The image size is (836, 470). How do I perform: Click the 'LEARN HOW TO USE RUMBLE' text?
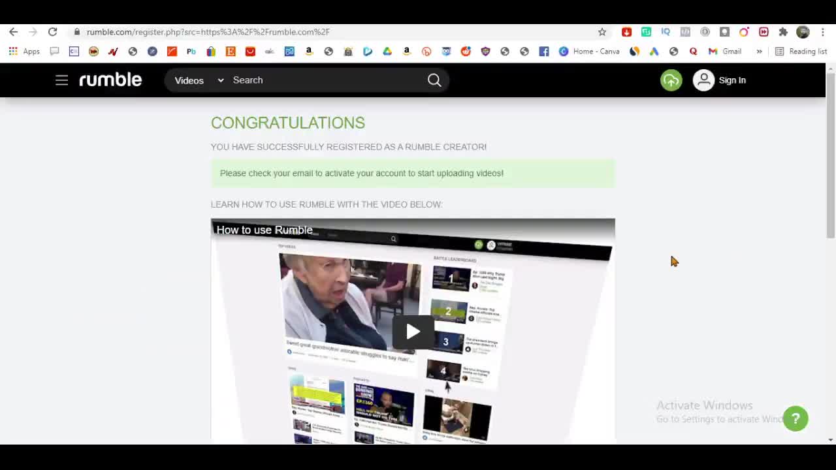click(x=327, y=204)
